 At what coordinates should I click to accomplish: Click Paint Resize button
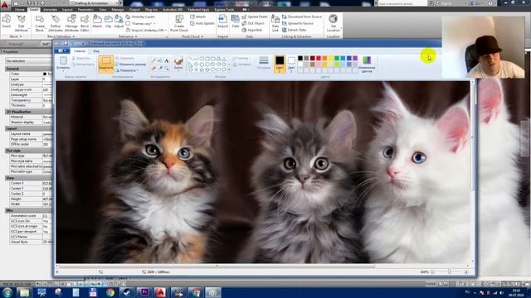click(x=131, y=65)
